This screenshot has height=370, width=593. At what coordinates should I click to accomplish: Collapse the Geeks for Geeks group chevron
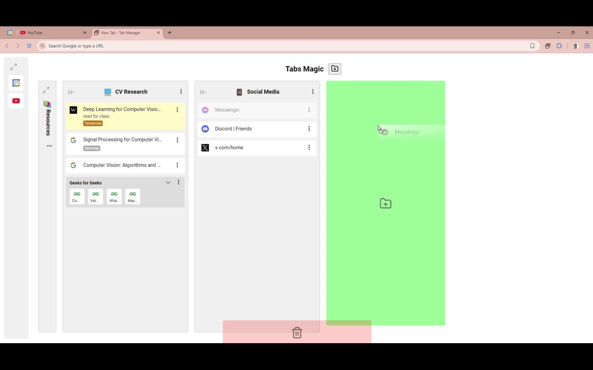(x=168, y=183)
